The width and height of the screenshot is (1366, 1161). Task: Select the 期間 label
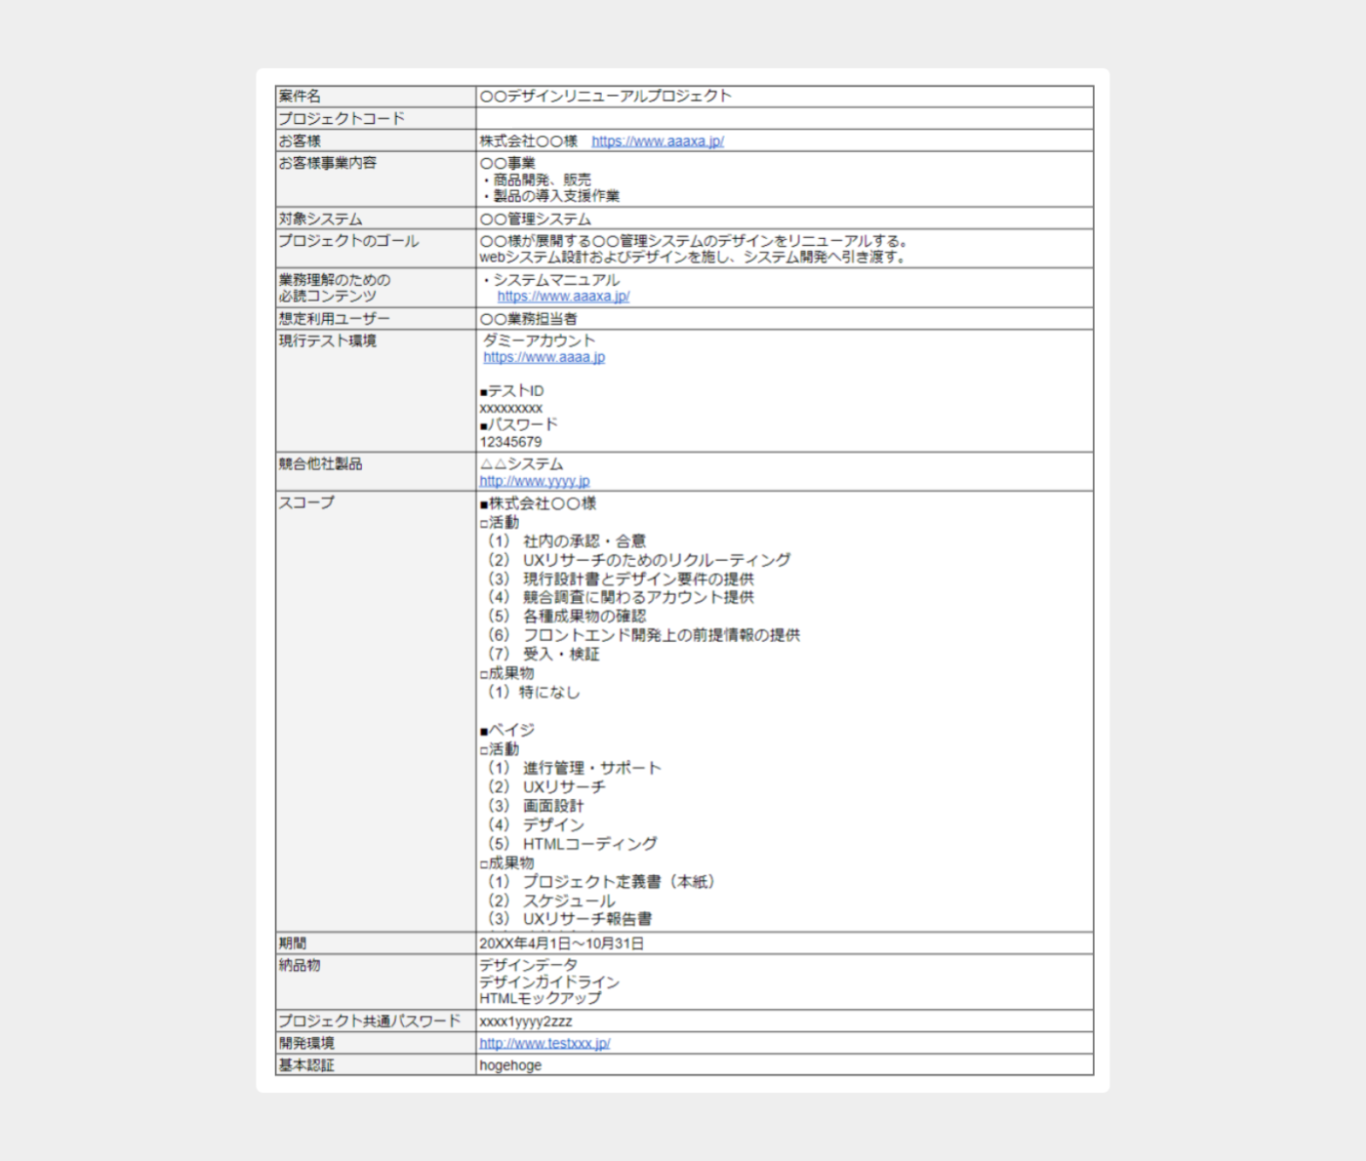click(293, 943)
